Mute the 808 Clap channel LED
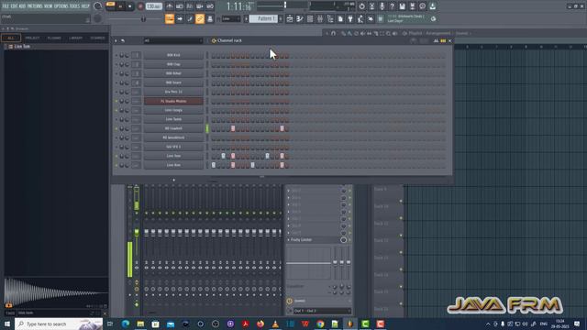Image resolution: width=587 pixels, height=330 pixels. [116, 65]
